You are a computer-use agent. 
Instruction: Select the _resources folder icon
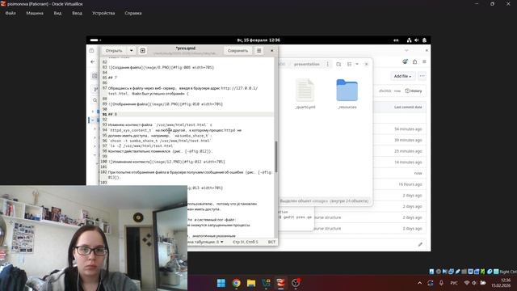[x=347, y=90]
